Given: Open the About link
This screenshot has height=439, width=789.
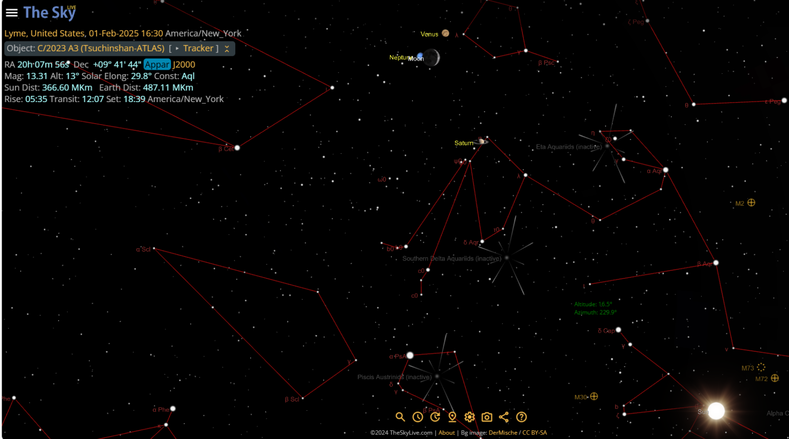Looking at the screenshot, I should 446,433.
